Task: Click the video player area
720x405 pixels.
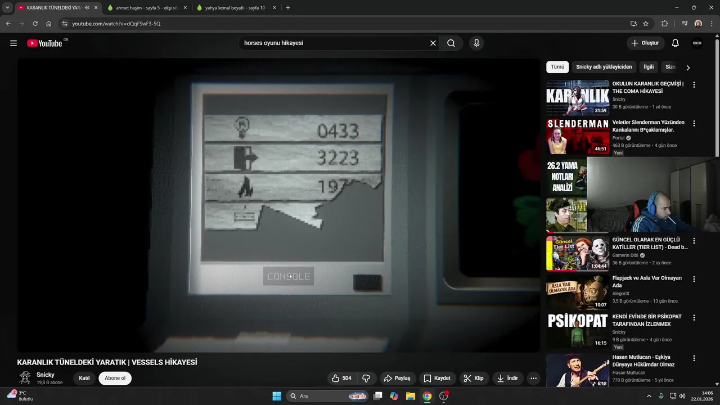Action: click(x=278, y=205)
